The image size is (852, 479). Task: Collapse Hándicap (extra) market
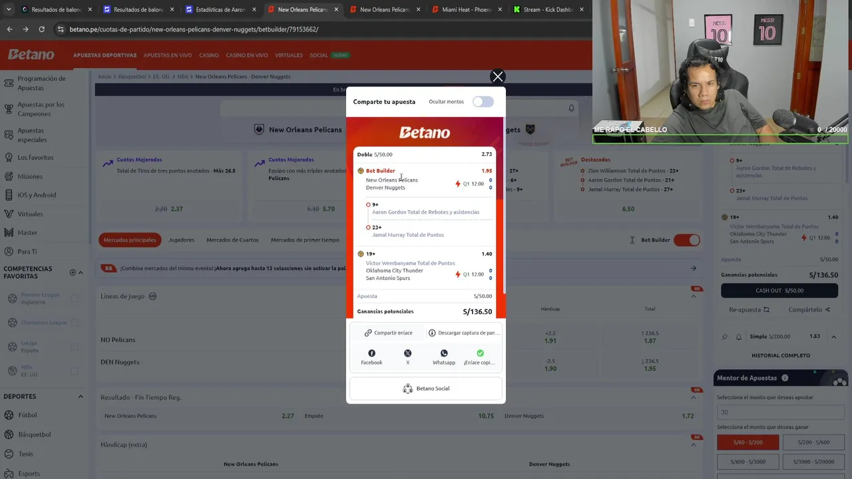click(x=693, y=444)
